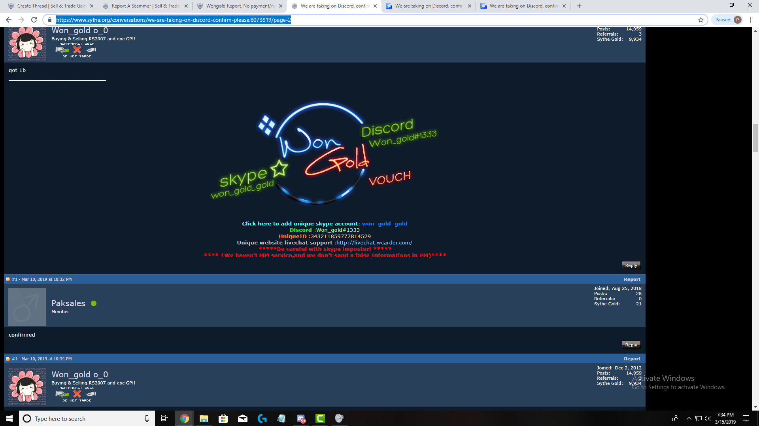Click the Chrome icon in the taskbar

click(x=184, y=418)
